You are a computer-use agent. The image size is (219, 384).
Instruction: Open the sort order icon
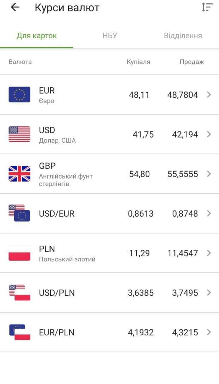click(x=207, y=7)
